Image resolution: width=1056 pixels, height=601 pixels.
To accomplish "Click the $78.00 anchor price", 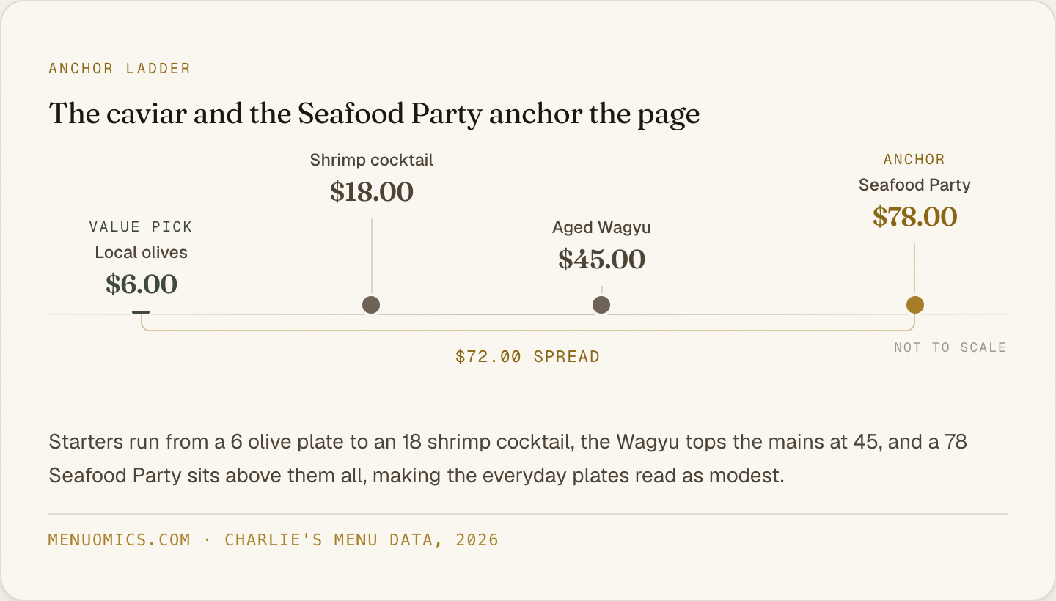I will click(914, 217).
